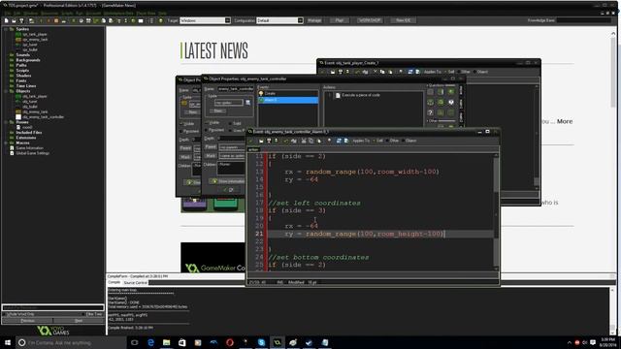
Task: Open Microsoft Edge from taskbar
Action: [x=150, y=342]
